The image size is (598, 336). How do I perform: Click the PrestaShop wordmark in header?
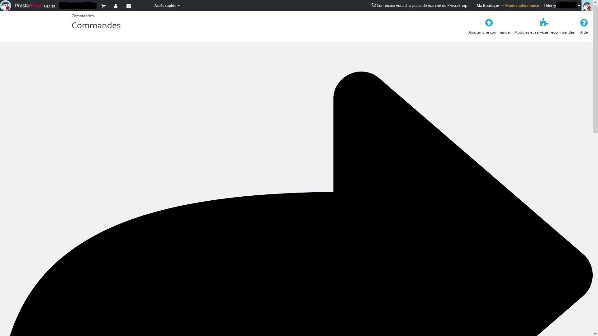click(x=28, y=6)
